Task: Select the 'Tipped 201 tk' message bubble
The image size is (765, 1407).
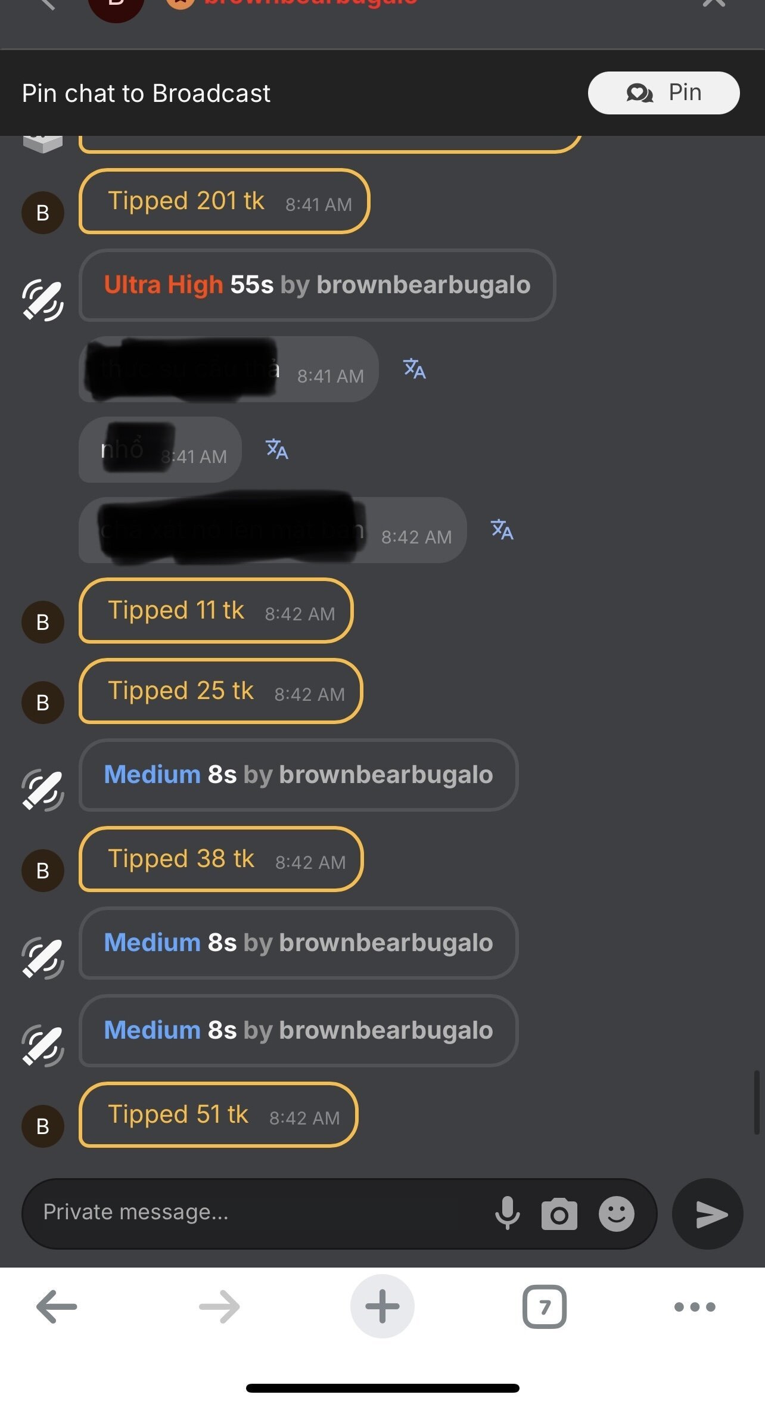Action: coord(224,201)
